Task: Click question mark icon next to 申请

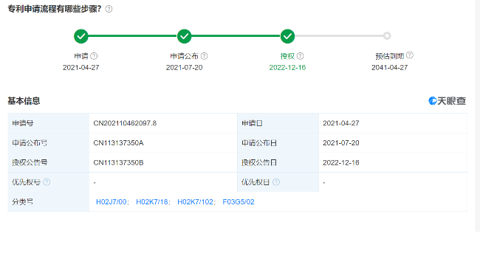Action: pyautogui.click(x=94, y=56)
